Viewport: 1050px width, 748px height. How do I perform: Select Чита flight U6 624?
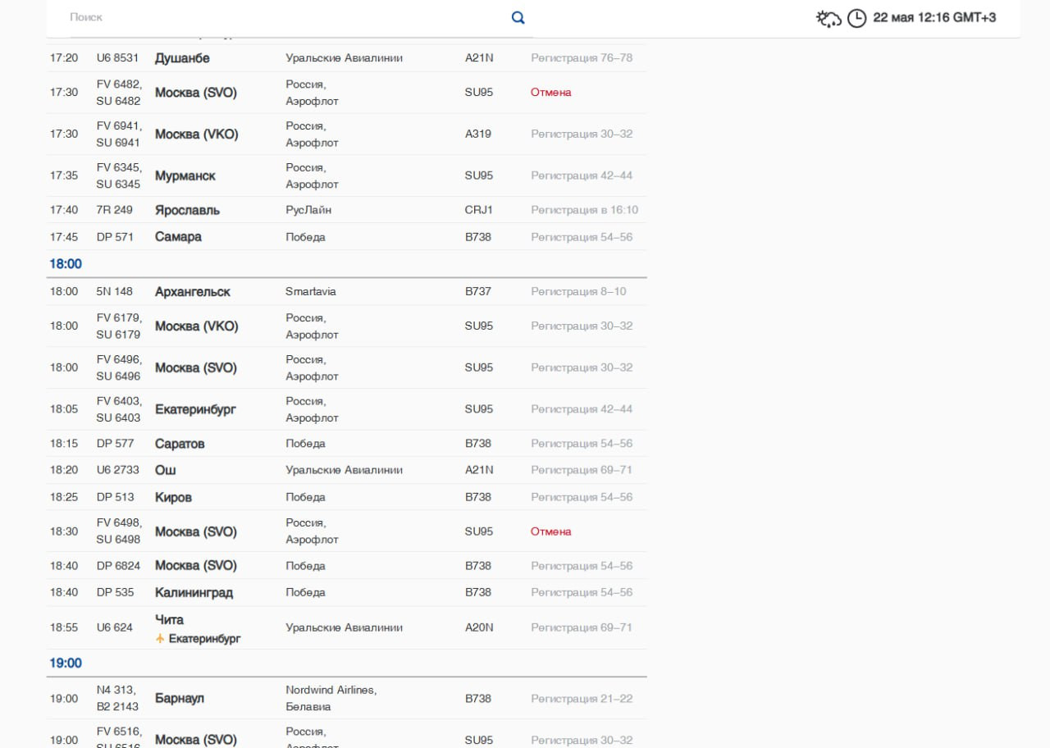coord(346,627)
